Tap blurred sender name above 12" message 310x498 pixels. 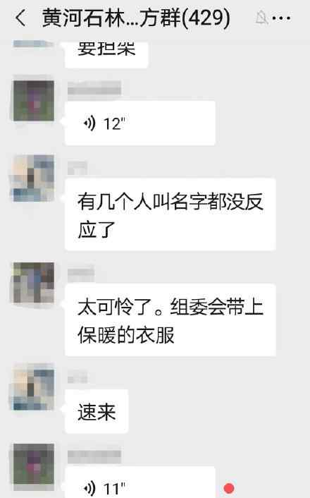pyautogui.click(x=94, y=88)
